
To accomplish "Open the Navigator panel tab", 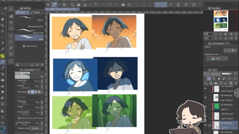I will click(214, 8).
